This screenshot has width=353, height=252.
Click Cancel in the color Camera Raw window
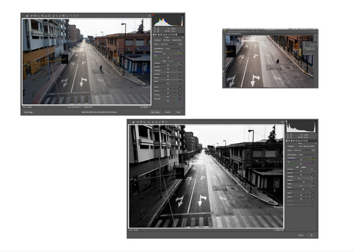pos(167,112)
